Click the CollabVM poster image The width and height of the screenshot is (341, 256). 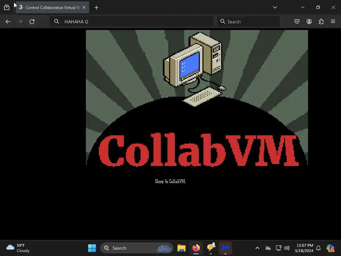click(197, 99)
